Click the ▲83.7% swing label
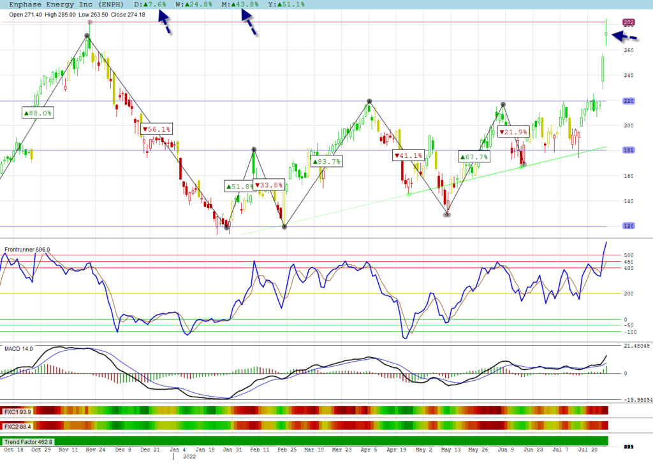The width and height of the screenshot is (653, 468). [326, 161]
